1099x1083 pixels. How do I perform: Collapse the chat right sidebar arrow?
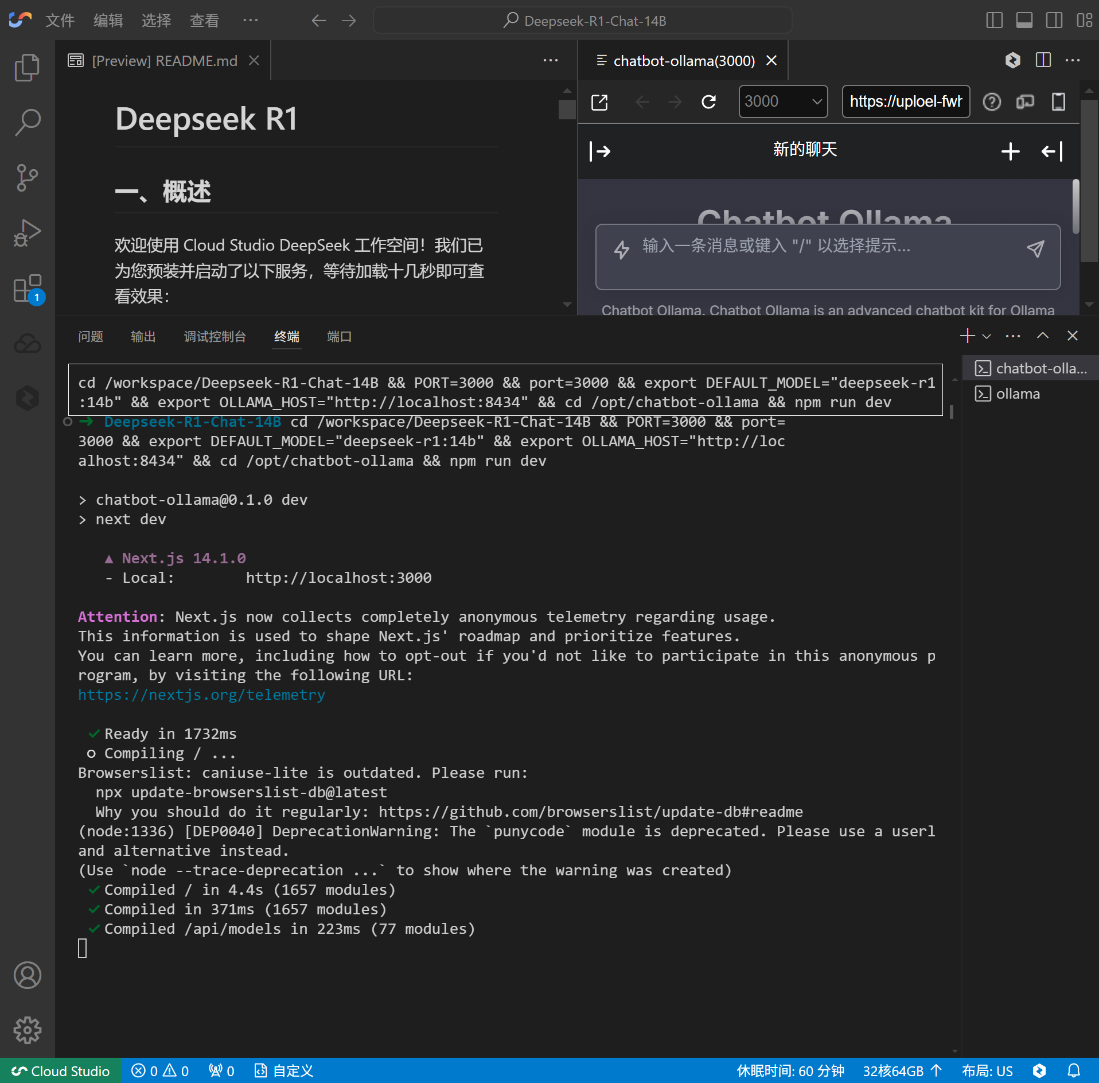point(1052,151)
